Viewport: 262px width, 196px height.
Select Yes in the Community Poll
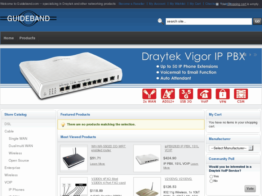pos(211,177)
